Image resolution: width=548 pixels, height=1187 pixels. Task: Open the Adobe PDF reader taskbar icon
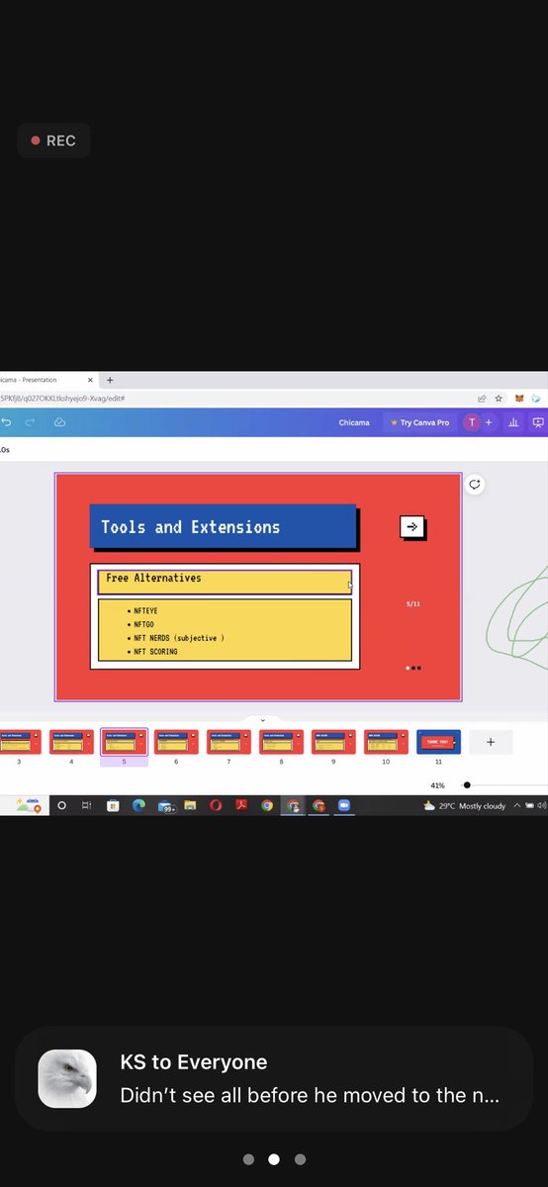click(241, 806)
